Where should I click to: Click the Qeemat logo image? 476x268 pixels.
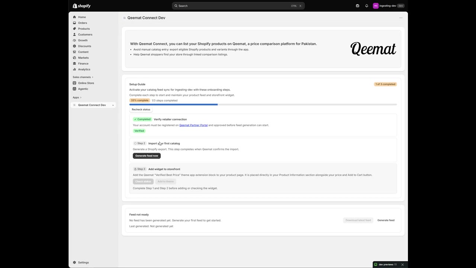click(x=373, y=49)
